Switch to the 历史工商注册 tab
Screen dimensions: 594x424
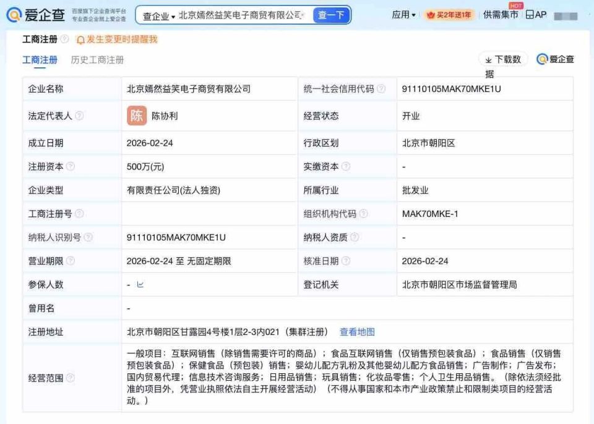click(97, 60)
